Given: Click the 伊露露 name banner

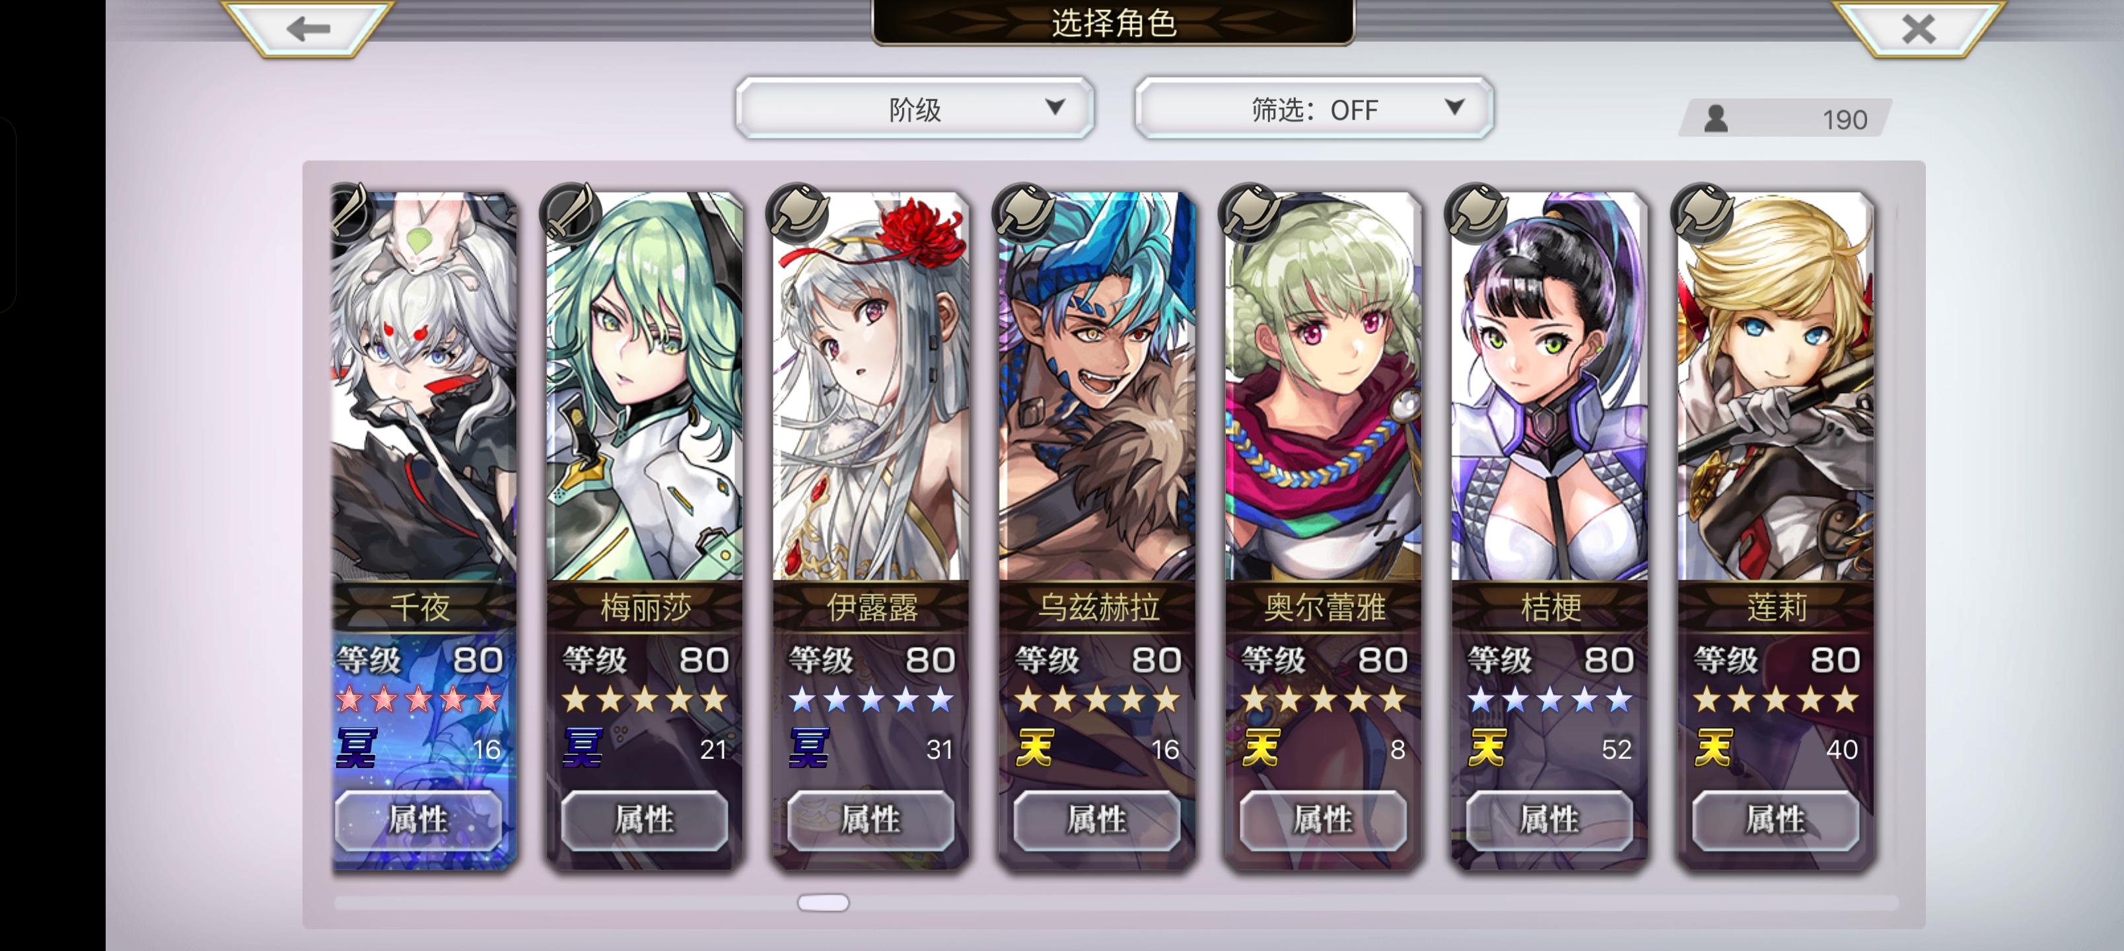Looking at the screenshot, I should click(870, 607).
